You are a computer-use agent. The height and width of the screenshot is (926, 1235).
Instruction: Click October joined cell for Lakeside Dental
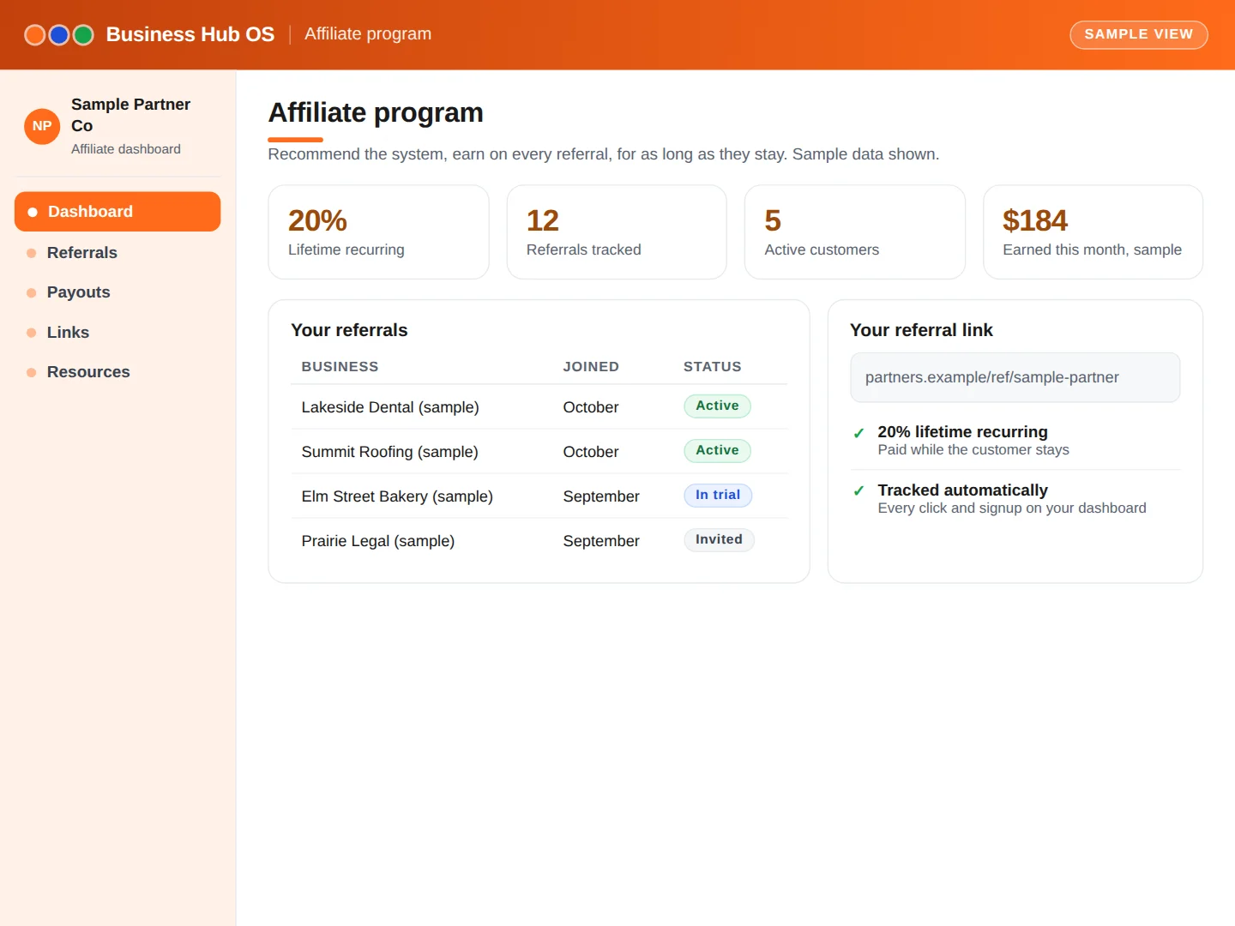tap(591, 407)
